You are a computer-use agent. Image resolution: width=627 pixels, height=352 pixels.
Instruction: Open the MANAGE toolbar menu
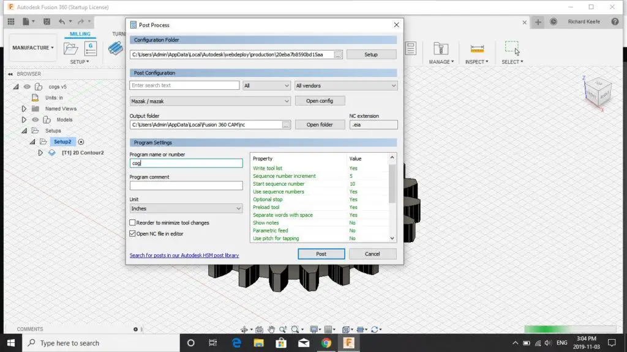[x=441, y=62]
